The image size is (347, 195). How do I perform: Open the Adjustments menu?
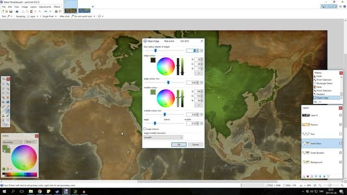coord(45,7)
